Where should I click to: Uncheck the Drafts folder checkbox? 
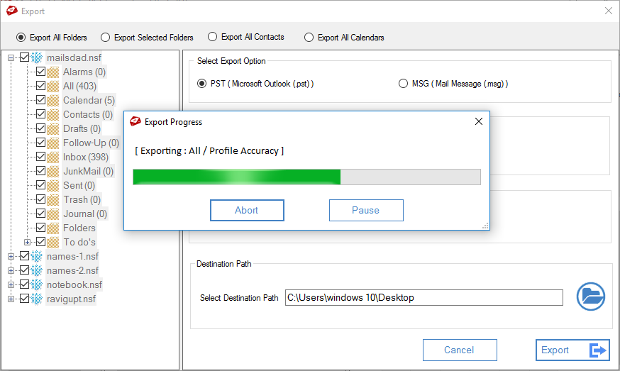point(40,128)
